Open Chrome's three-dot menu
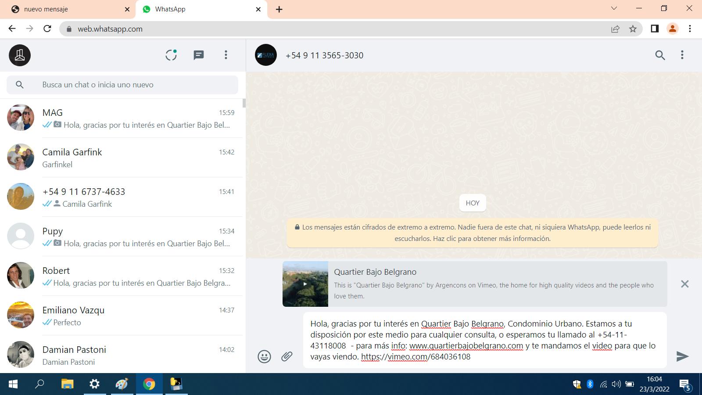The image size is (702, 395). [690, 29]
